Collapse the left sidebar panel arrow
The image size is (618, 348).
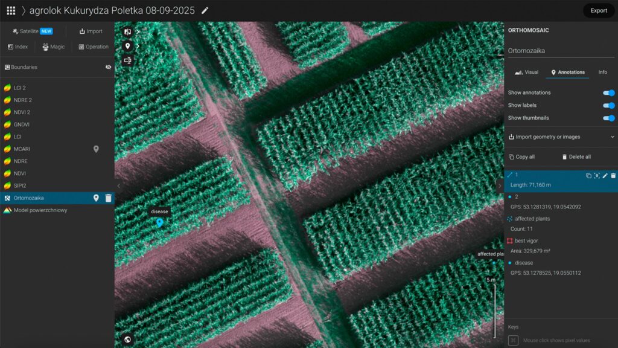pos(118,186)
